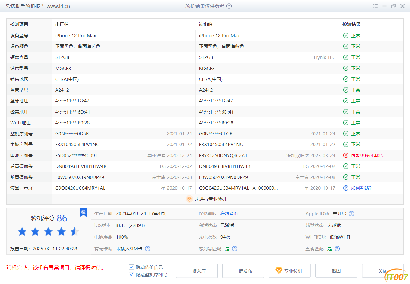This screenshot has height=284, width=410.
Task: Click the 检测项目 column header
Action: pos(19,24)
